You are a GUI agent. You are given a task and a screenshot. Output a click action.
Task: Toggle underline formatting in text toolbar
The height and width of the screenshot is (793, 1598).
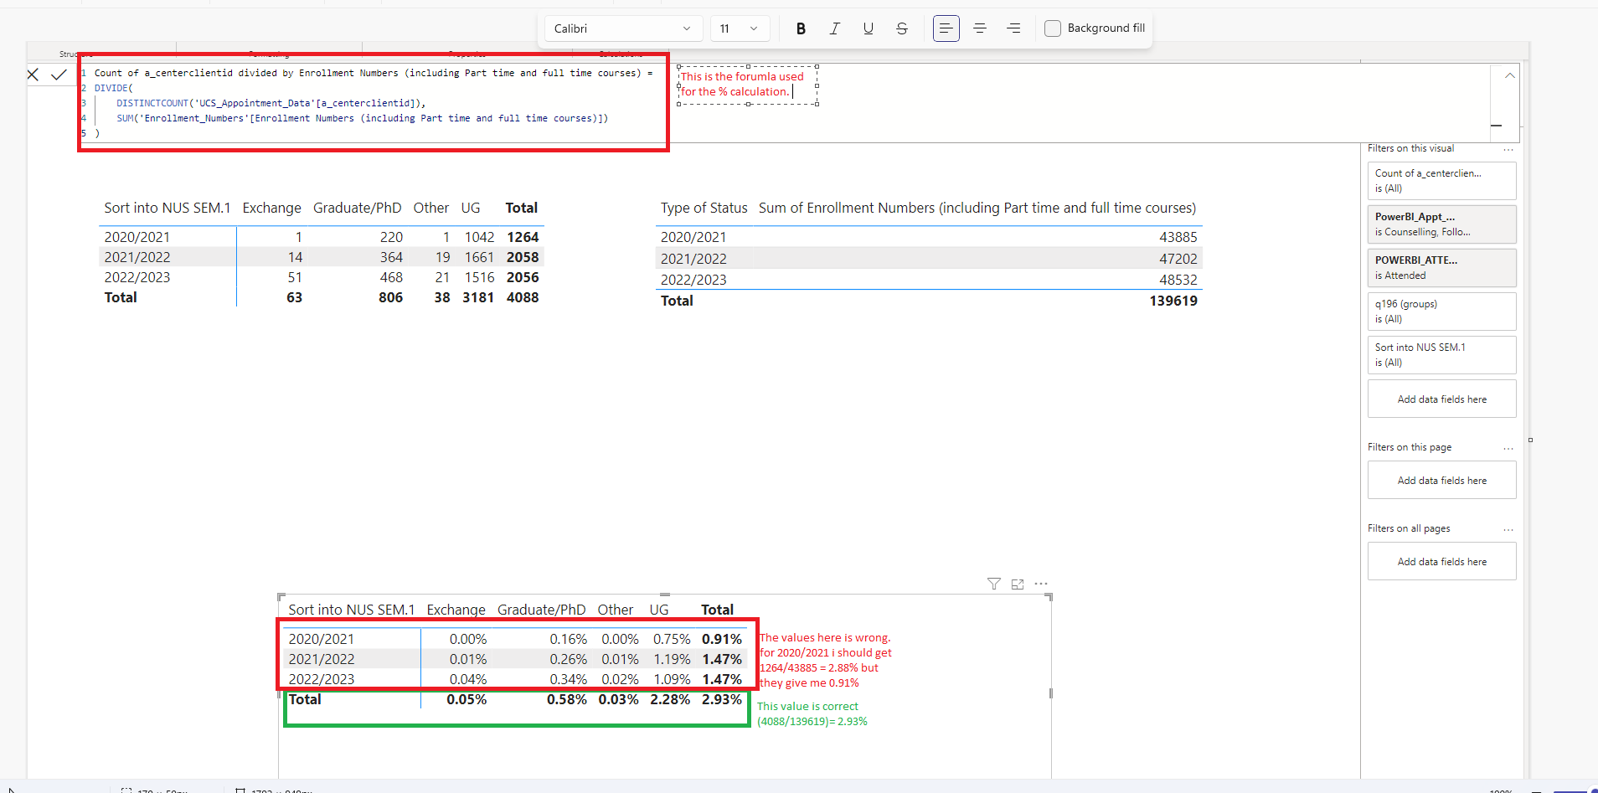(x=869, y=28)
